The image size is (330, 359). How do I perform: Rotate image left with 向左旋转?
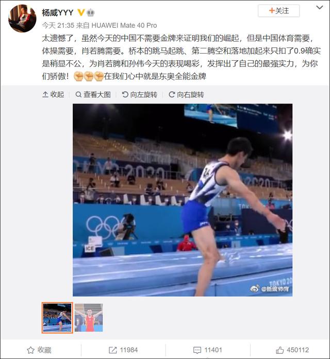click(140, 94)
